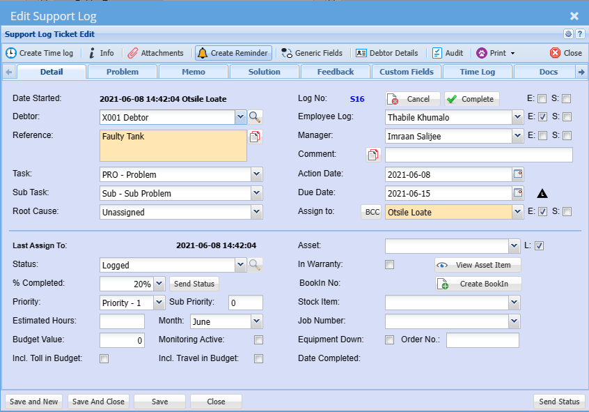Open the calendar picker for Due Date
Viewport: 589px width, 412px height.
pyautogui.click(x=518, y=192)
